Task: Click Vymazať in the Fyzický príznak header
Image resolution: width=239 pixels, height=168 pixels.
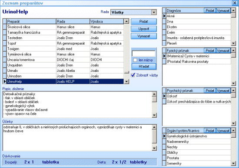Action: click(x=223, y=51)
